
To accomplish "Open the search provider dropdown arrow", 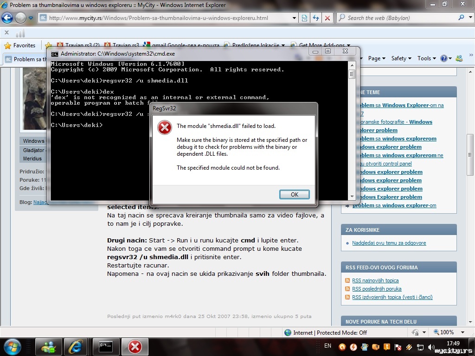I will (x=470, y=18).
